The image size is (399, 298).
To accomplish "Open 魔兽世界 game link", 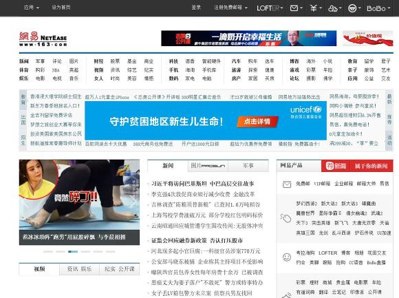I will click(x=305, y=213).
